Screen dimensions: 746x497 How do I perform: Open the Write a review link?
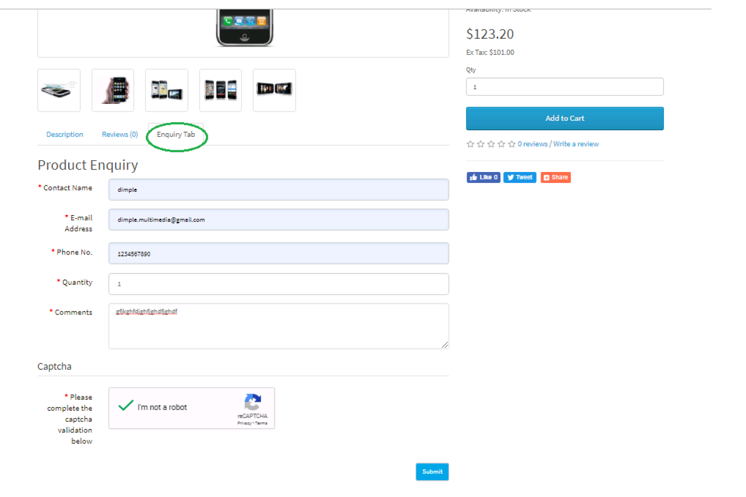[x=575, y=144]
